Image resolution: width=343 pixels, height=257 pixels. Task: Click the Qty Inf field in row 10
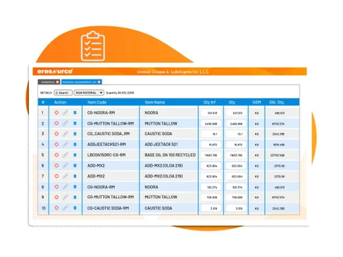click(x=211, y=208)
